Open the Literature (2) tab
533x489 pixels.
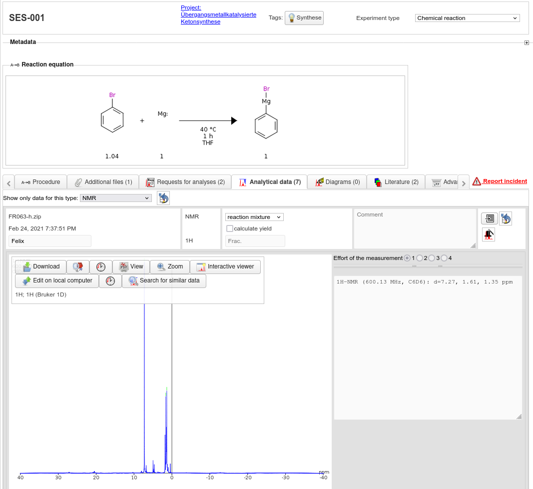pos(396,182)
